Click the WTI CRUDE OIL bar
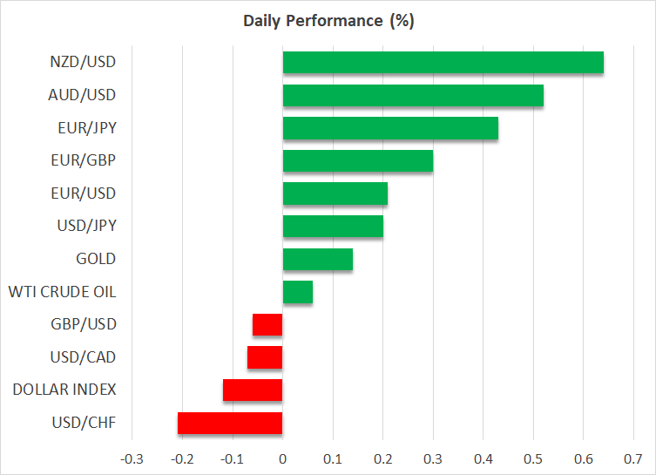 click(297, 292)
